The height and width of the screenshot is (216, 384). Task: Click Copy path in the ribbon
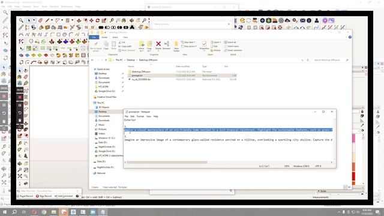coord(125,46)
